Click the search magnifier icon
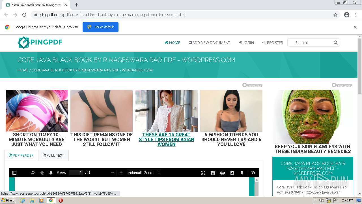Screen dimensions: 362x204 (x=336, y=42)
